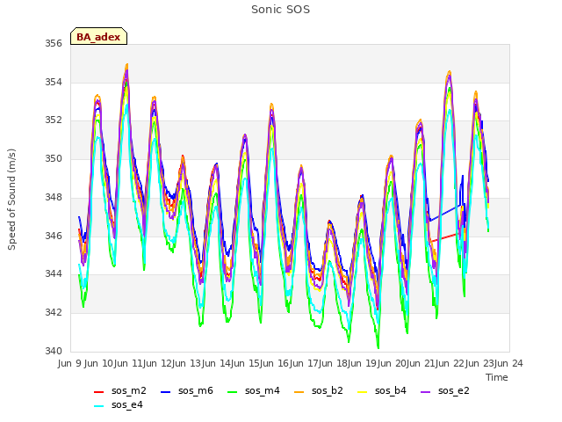Click the red sos_m2 legend swatch
This screenshot has width=562, height=422.
coord(98,392)
